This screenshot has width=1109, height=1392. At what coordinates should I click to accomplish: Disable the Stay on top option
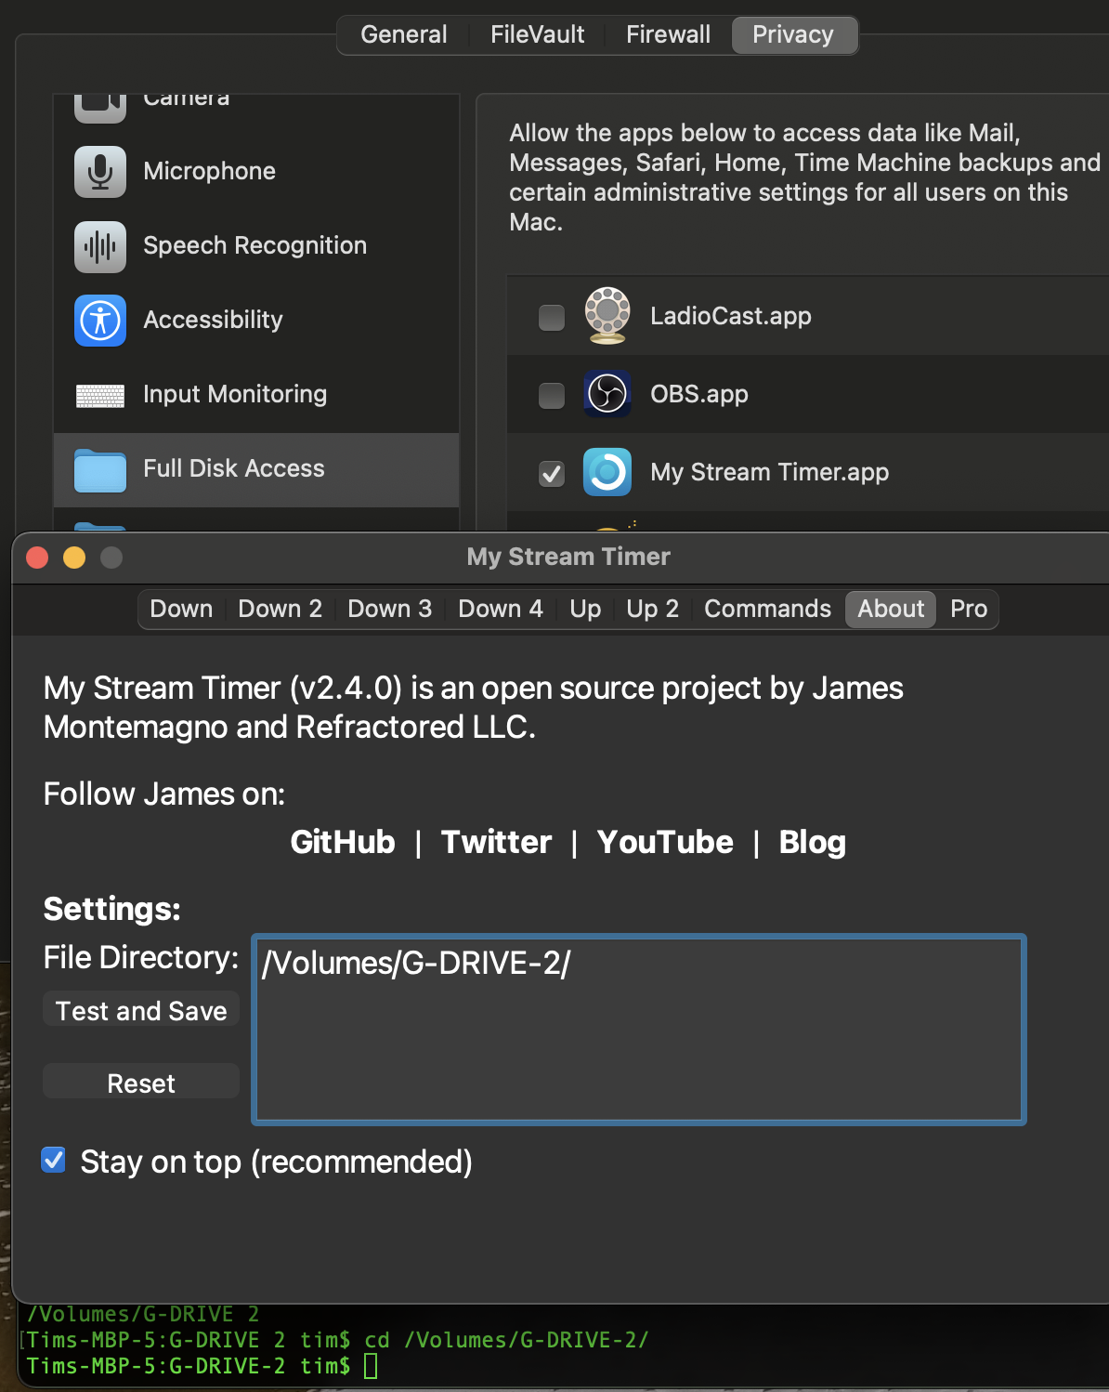point(53,1160)
